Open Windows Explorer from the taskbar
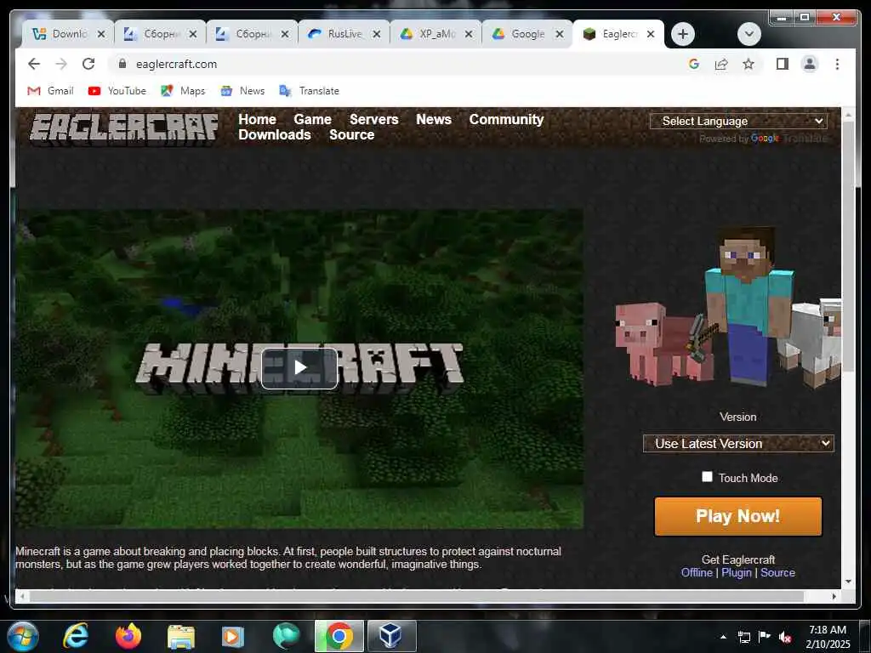 180,637
